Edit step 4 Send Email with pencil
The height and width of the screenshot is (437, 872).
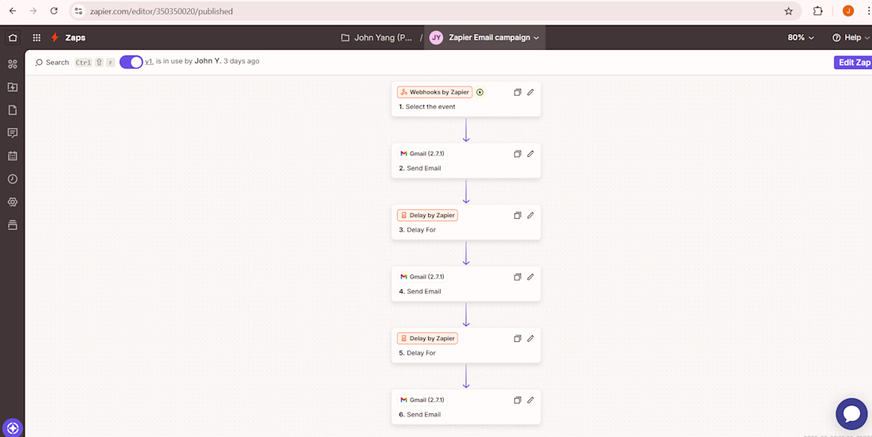(530, 277)
